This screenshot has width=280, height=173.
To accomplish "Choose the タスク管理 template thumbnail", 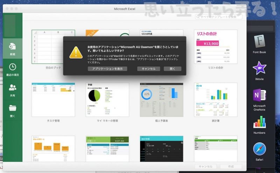I will coord(53,100).
